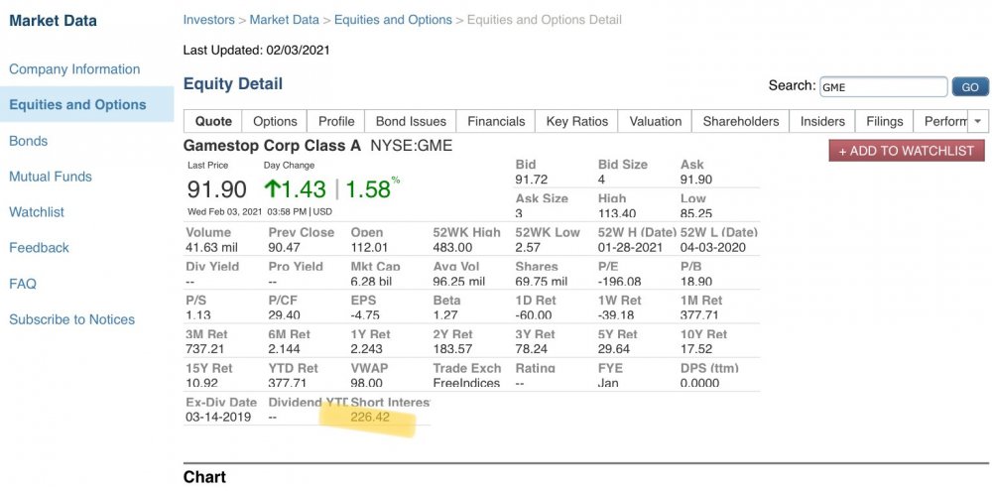Switch to the Shareholders tab

tap(740, 121)
